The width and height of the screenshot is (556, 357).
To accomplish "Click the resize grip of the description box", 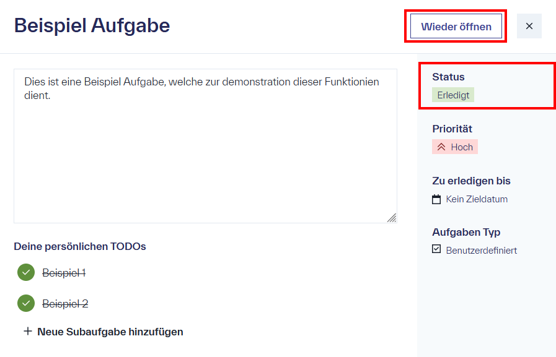I will (x=392, y=218).
